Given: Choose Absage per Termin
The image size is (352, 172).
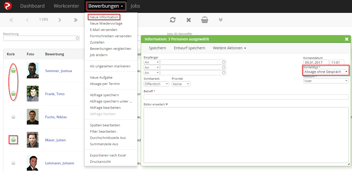Looking at the screenshot, I should 105,84.
